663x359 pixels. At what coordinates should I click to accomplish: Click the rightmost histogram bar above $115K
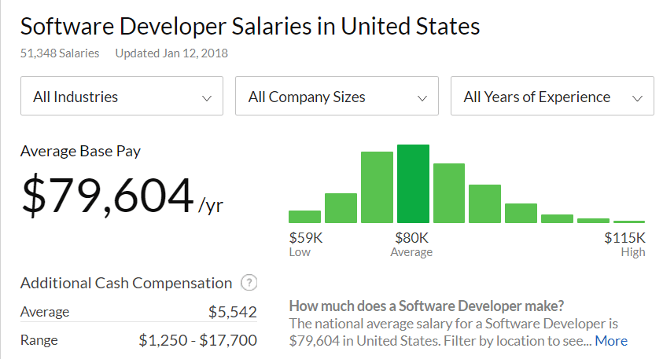coord(629,222)
